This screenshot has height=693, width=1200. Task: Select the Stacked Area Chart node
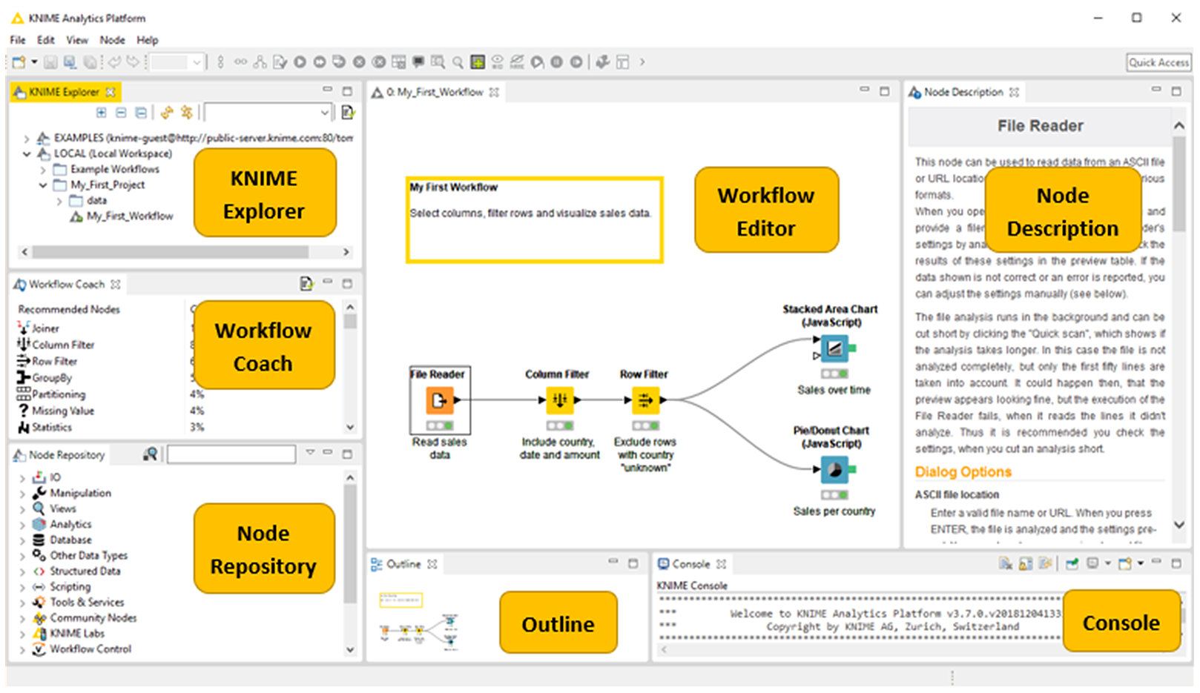click(x=834, y=348)
